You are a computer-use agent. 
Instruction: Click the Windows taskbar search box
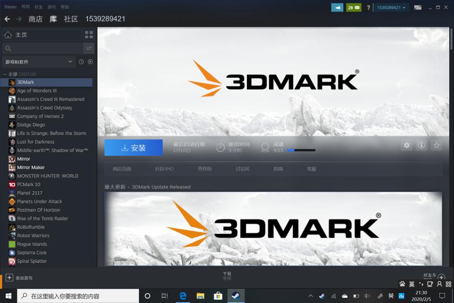tap(78, 296)
